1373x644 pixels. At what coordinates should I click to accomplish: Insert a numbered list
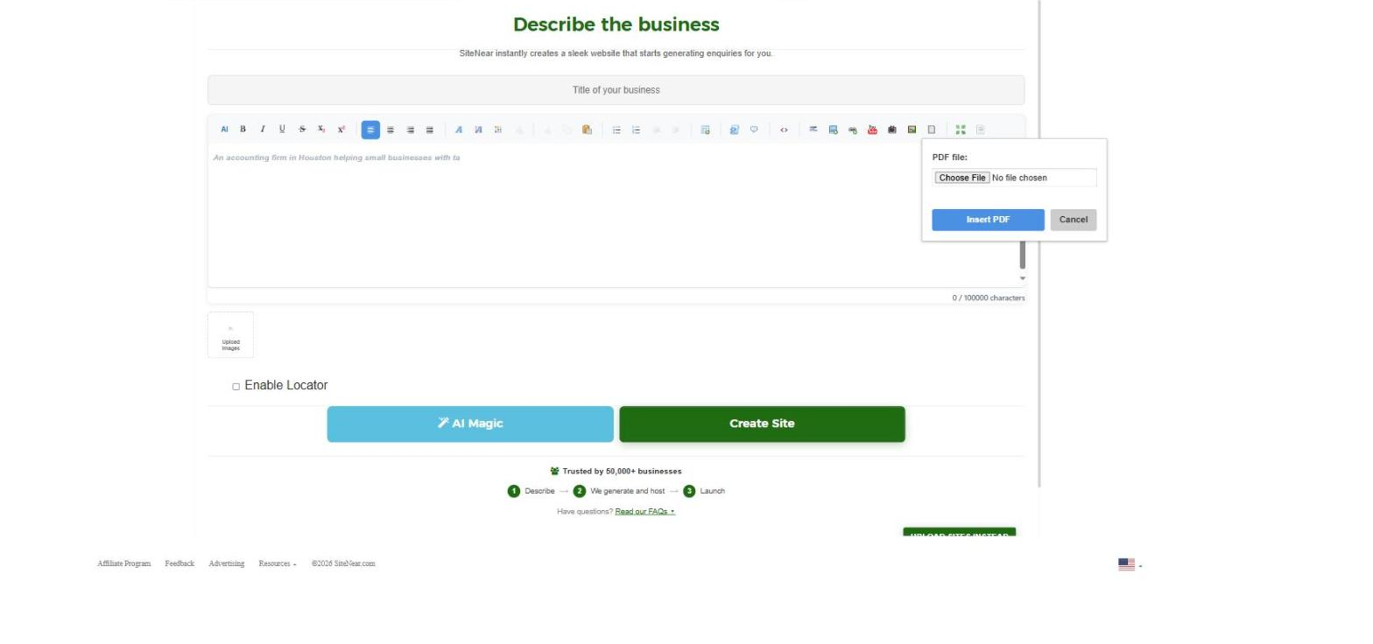point(636,129)
